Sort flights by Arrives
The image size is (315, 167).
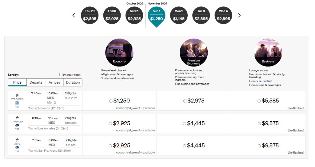click(x=54, y=82)
